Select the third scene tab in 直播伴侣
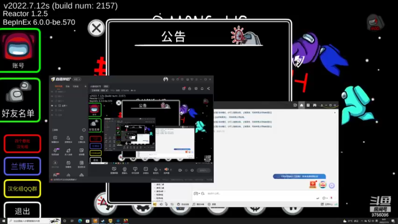Viewport: 398px width, 224px height. 76,86
